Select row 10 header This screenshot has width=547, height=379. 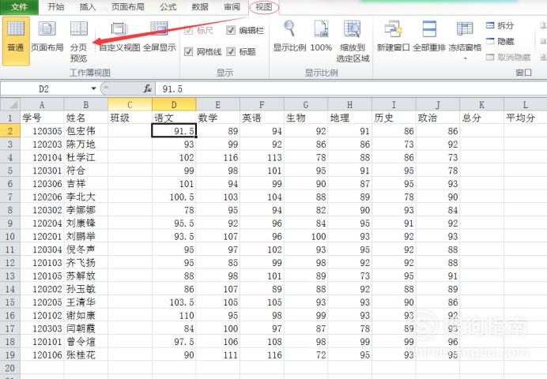click(x=10, y=236)
